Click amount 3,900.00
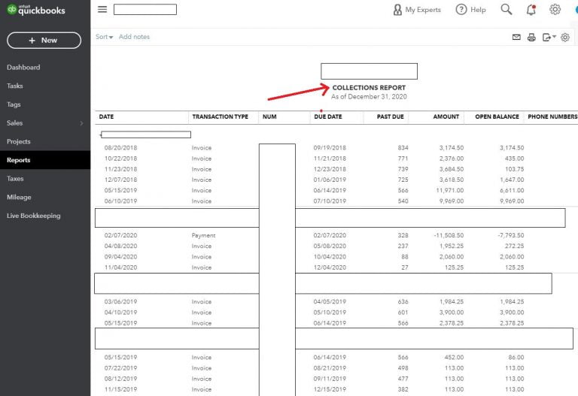This screenshot has height=396, width=578. tap(452, 313)
